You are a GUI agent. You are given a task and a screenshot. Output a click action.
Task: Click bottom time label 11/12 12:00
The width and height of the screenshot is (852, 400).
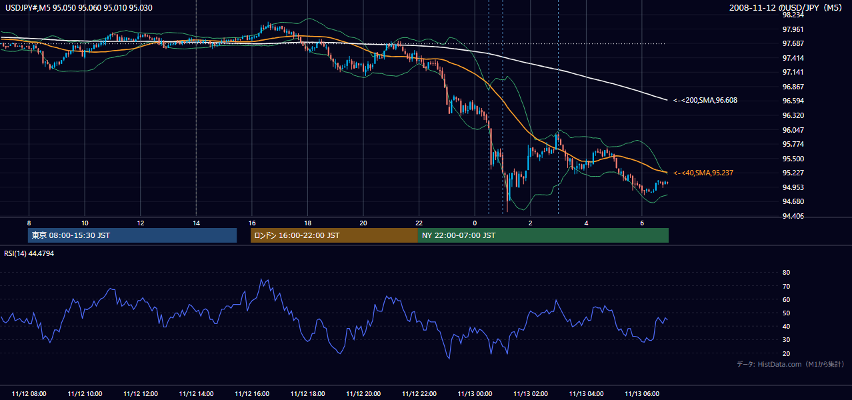tap(140, 394)
